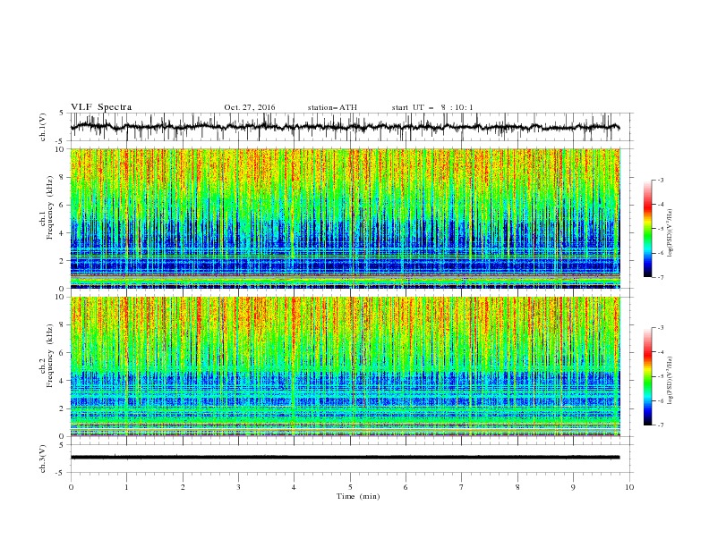Click the "Time (min)" axis title
Image resolution: width=709 pixels, height=547 pixels.
pos(358,496)
